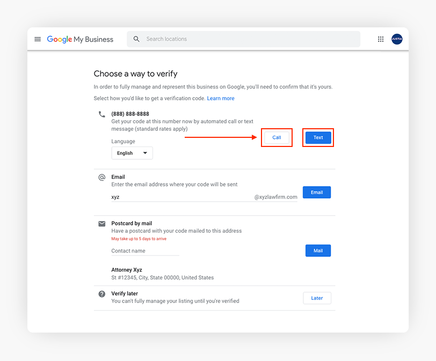Click the email at-sign icon

coord(102,177)
